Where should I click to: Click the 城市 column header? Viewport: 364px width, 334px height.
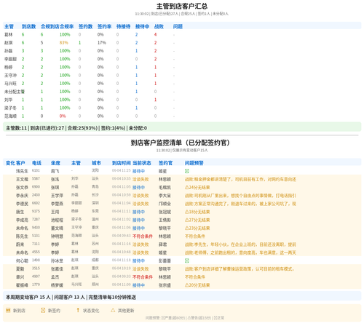96,163
